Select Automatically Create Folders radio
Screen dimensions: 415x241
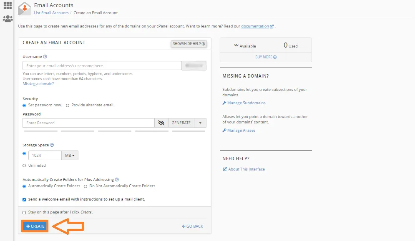point(24,186)
